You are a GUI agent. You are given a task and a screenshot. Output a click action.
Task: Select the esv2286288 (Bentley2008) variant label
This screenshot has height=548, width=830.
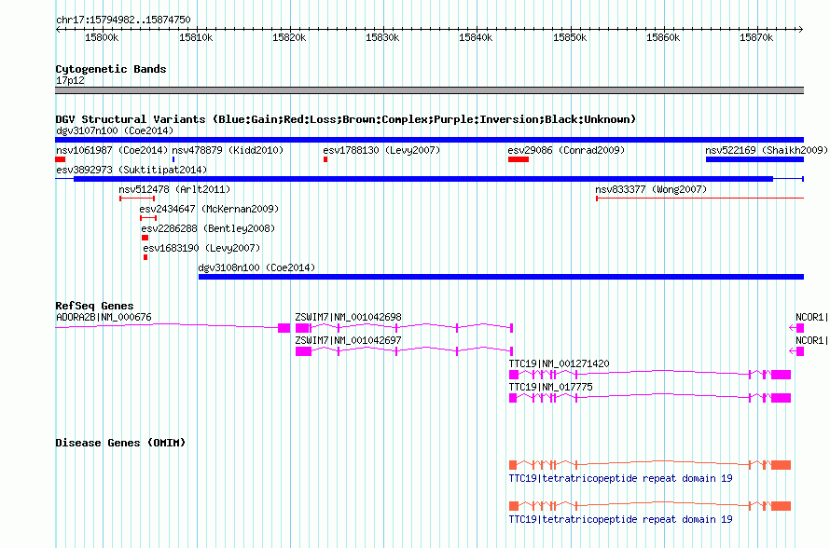click(208, 228)
